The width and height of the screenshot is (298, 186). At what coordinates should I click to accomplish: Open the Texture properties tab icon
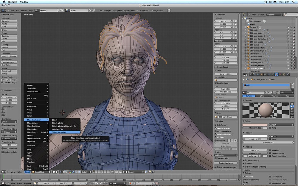tap(280, 74)
